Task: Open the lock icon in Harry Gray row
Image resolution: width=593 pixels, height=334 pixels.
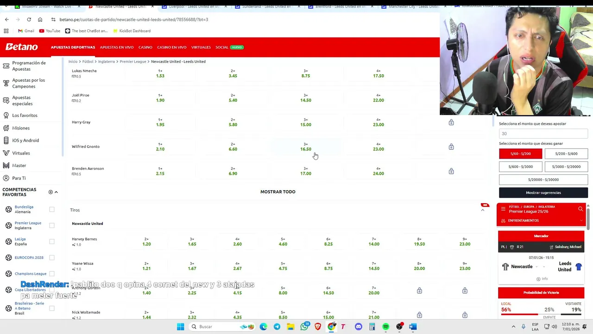Action: pos(451,122)
